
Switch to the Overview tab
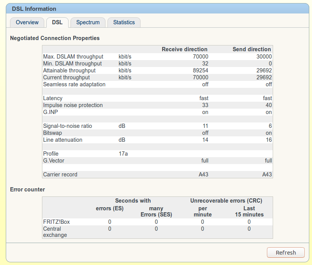(x=27, y=22)
